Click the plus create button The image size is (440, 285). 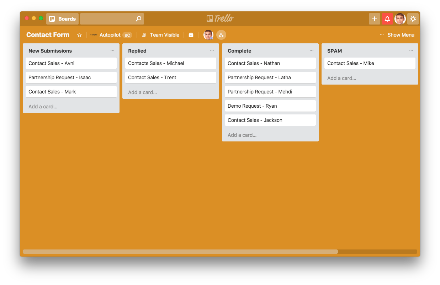tap(375, 19)
